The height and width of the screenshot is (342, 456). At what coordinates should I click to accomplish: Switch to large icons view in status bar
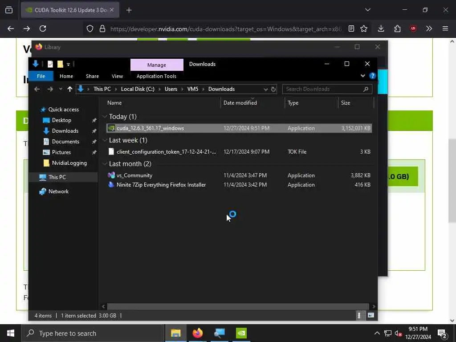click(x=371, y=315)
